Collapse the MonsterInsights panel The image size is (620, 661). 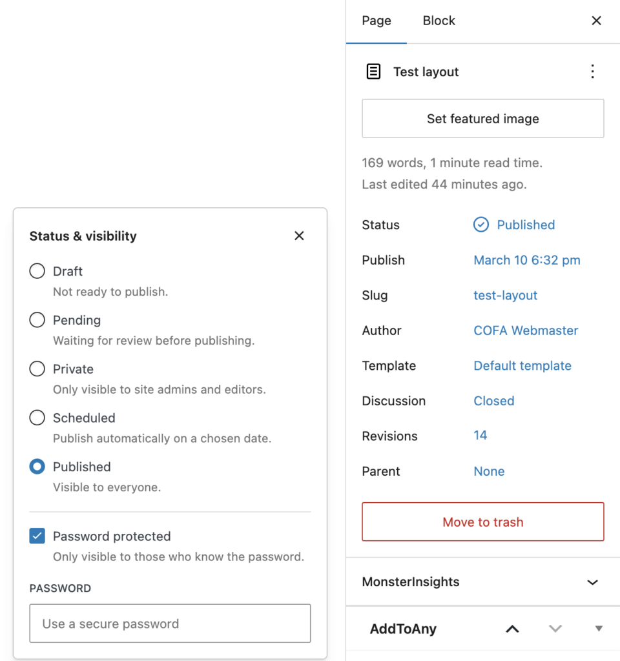pos(592,582)
